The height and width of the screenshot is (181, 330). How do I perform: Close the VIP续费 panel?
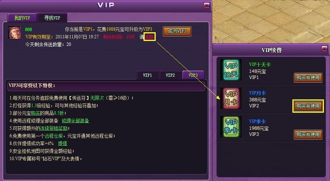tap(324, 49)
